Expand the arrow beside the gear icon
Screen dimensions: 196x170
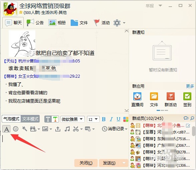[x=124, y=23]
